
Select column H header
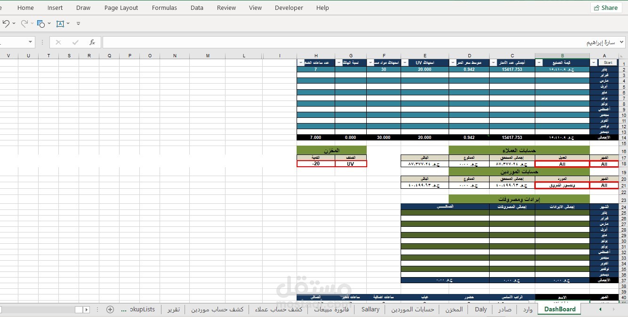[x=316, y=56]
